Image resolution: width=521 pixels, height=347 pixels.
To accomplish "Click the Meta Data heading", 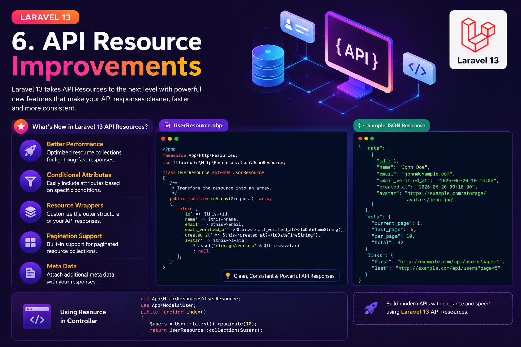I will [62, 266].
